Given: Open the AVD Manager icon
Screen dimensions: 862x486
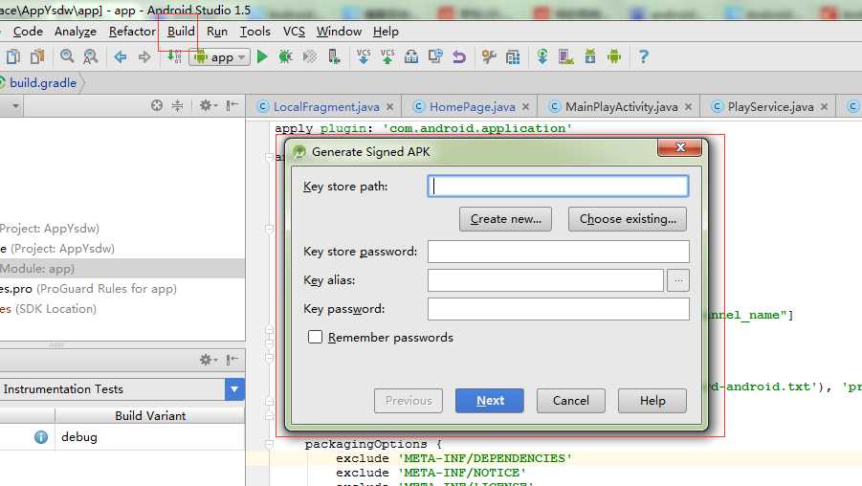Looking at the screenshot, I should [x=566, y=56].
